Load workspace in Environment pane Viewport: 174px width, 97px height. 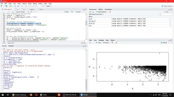(x=90, y=12)
